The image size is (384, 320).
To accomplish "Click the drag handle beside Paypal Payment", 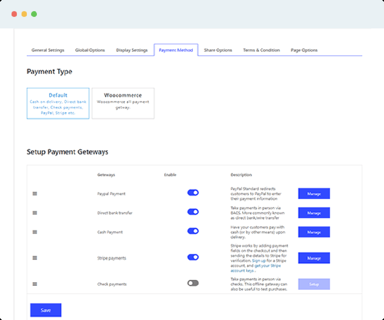I will [35, 194].
